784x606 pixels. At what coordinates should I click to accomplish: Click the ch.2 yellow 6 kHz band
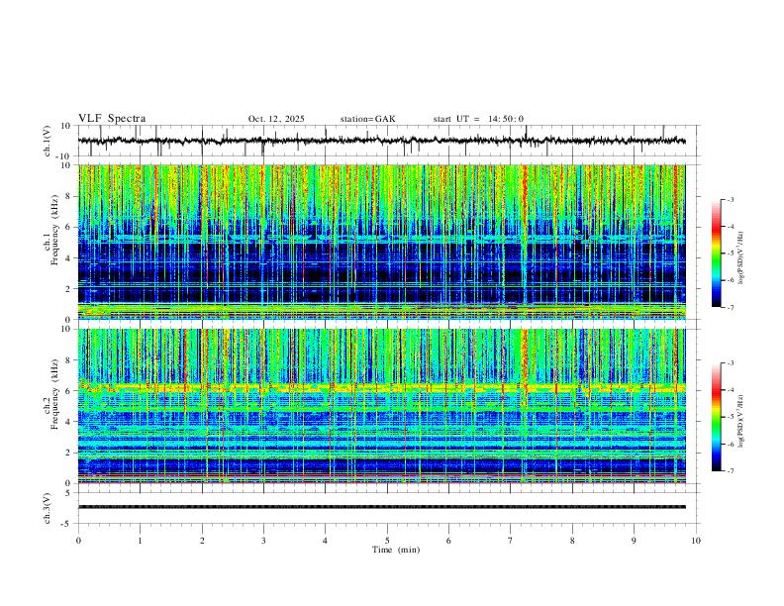pyautogui.click(x=381, y=387)
